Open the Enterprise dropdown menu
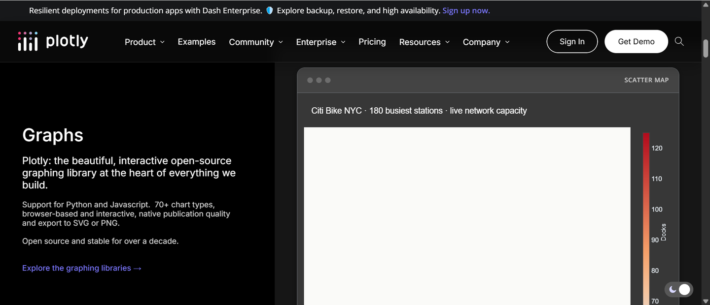 click(320, 42)
